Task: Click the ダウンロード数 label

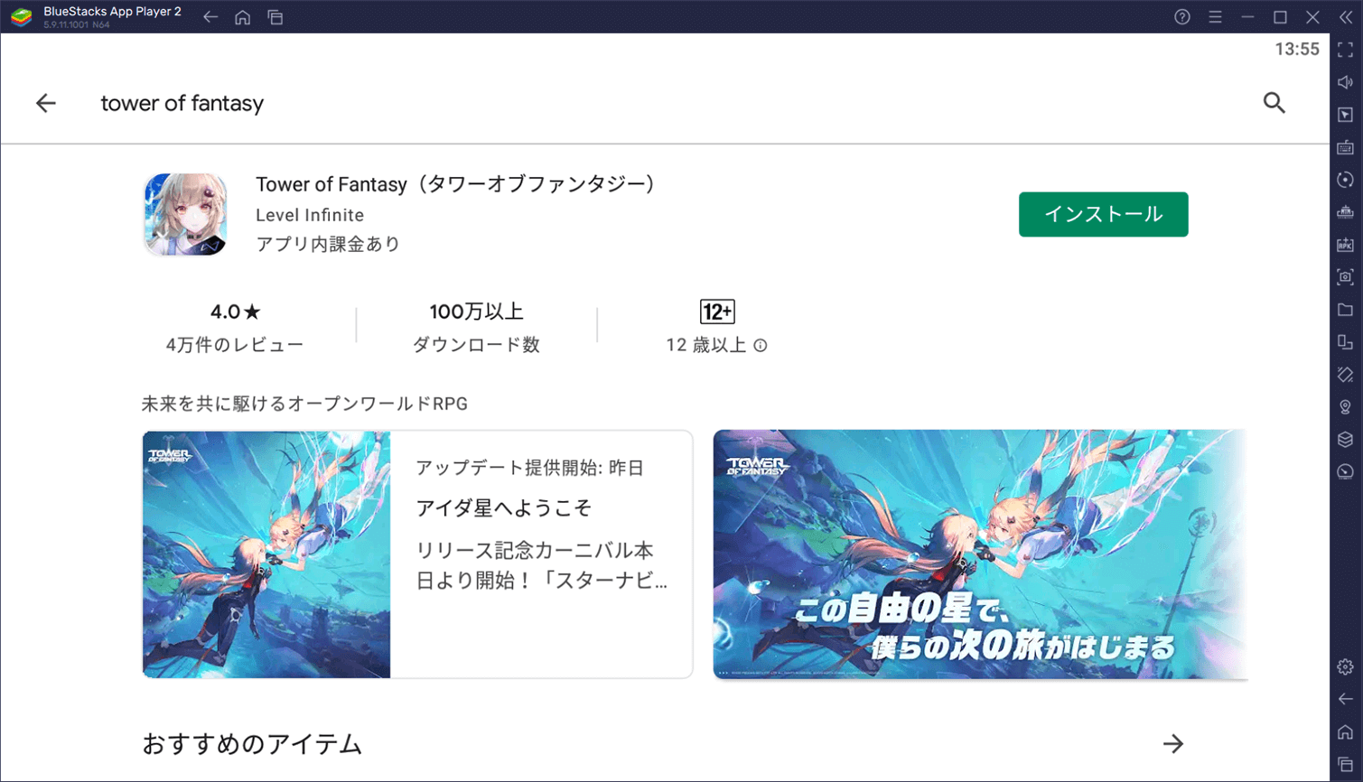Action: [x=477, y=345]
